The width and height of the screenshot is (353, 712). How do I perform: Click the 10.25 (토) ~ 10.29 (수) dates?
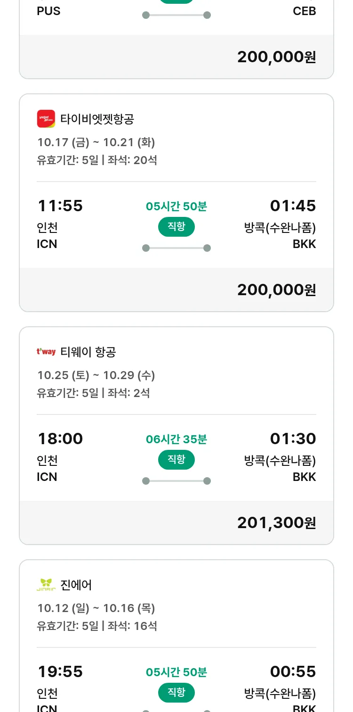pos(96,375)
